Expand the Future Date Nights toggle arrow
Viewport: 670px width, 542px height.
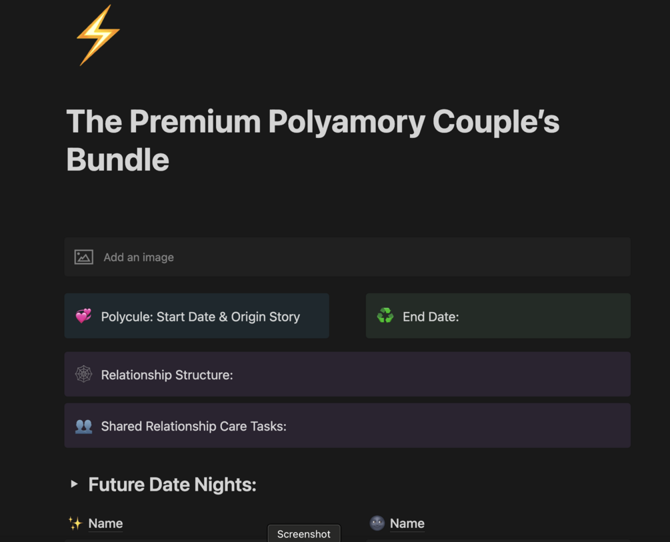[74, 484]
